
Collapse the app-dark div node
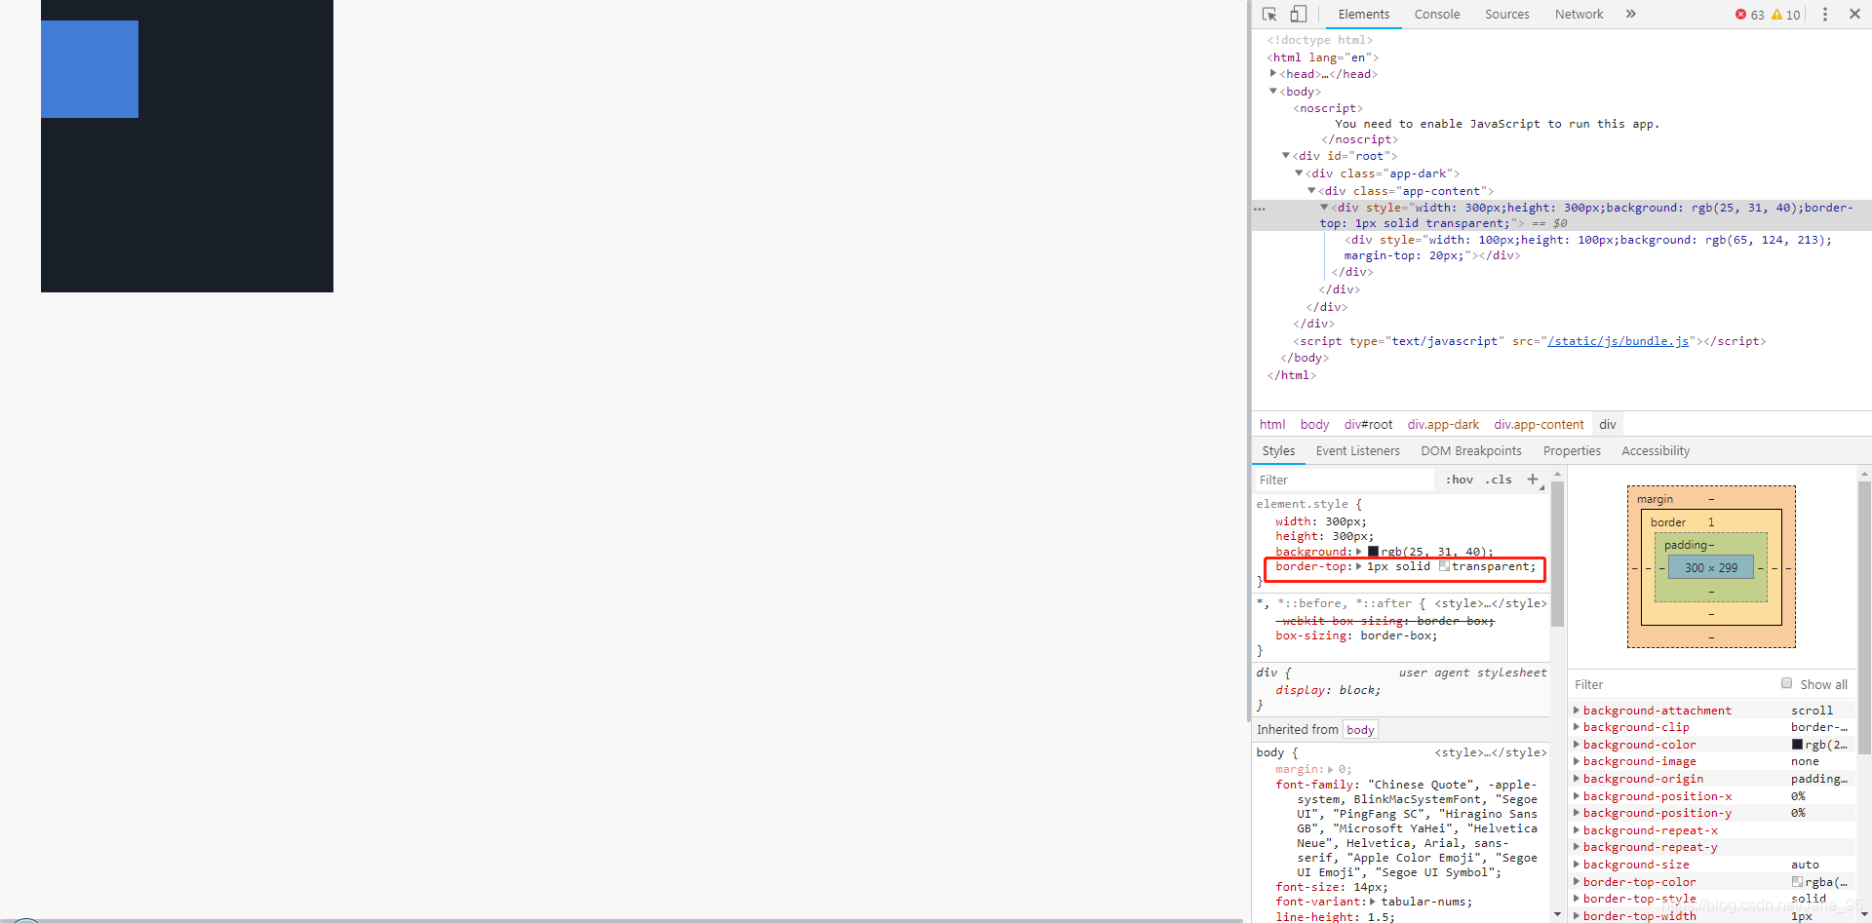[x=1299, y=173]
